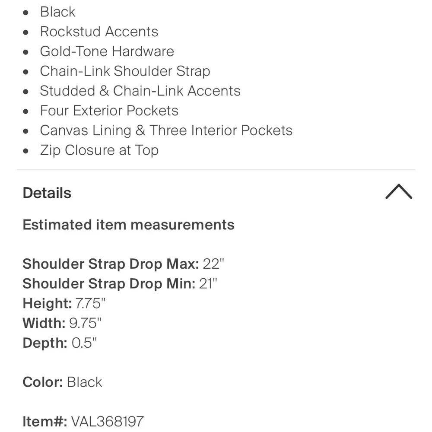Click the Color label in Details
432x432 pixels.
[43, 382]
